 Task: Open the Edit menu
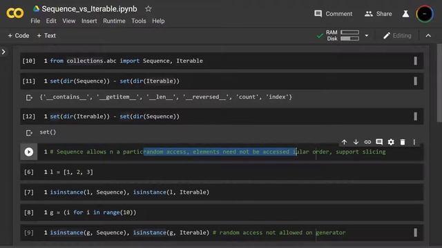pos(51,21)
